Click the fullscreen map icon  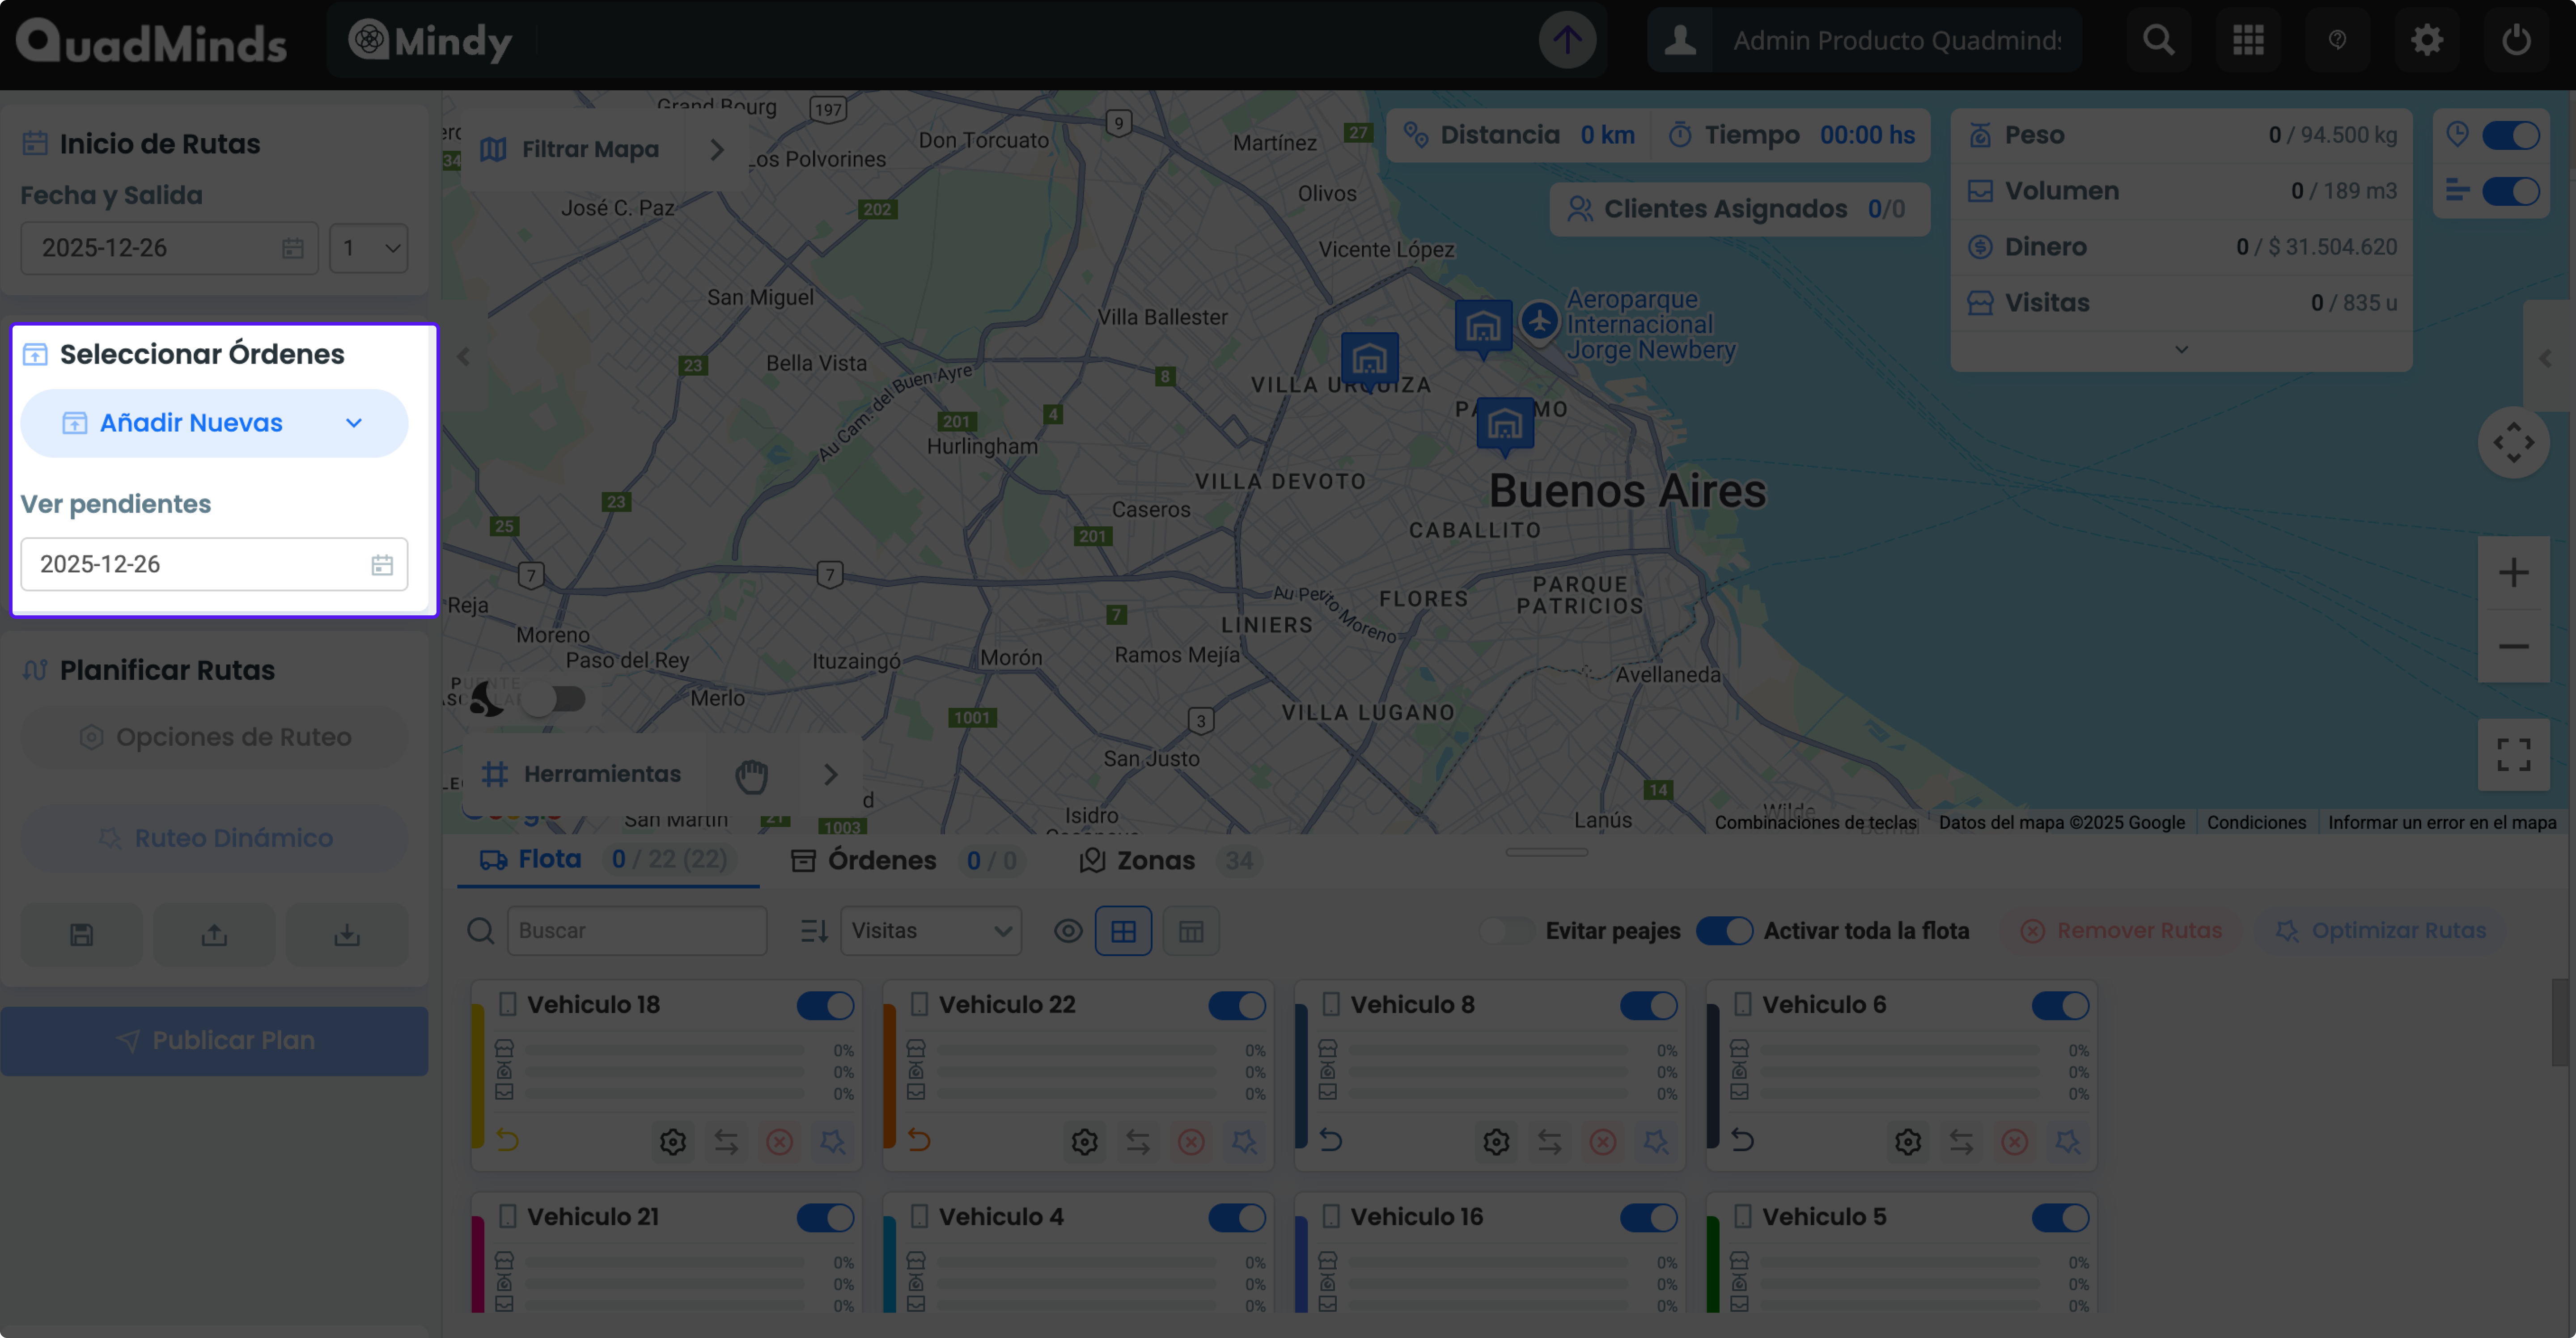tap(2513, 755)
